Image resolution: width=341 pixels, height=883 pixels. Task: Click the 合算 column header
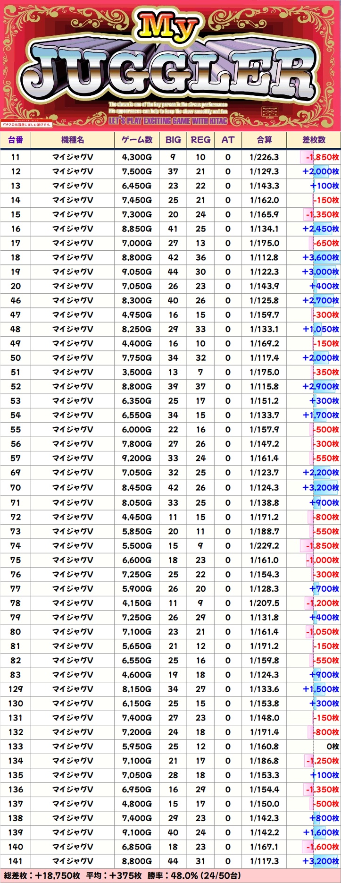coord(264,140)
